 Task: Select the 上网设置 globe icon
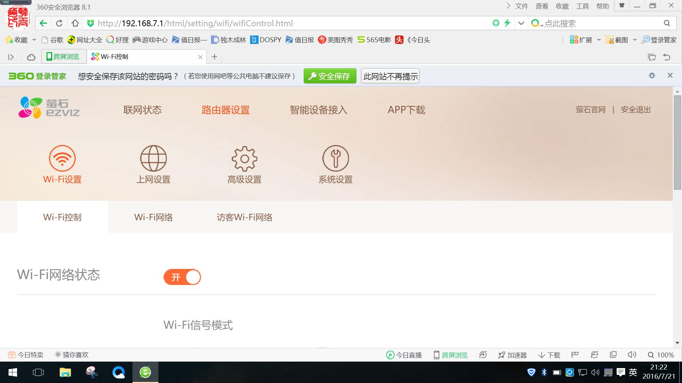(x=153, y=159)
